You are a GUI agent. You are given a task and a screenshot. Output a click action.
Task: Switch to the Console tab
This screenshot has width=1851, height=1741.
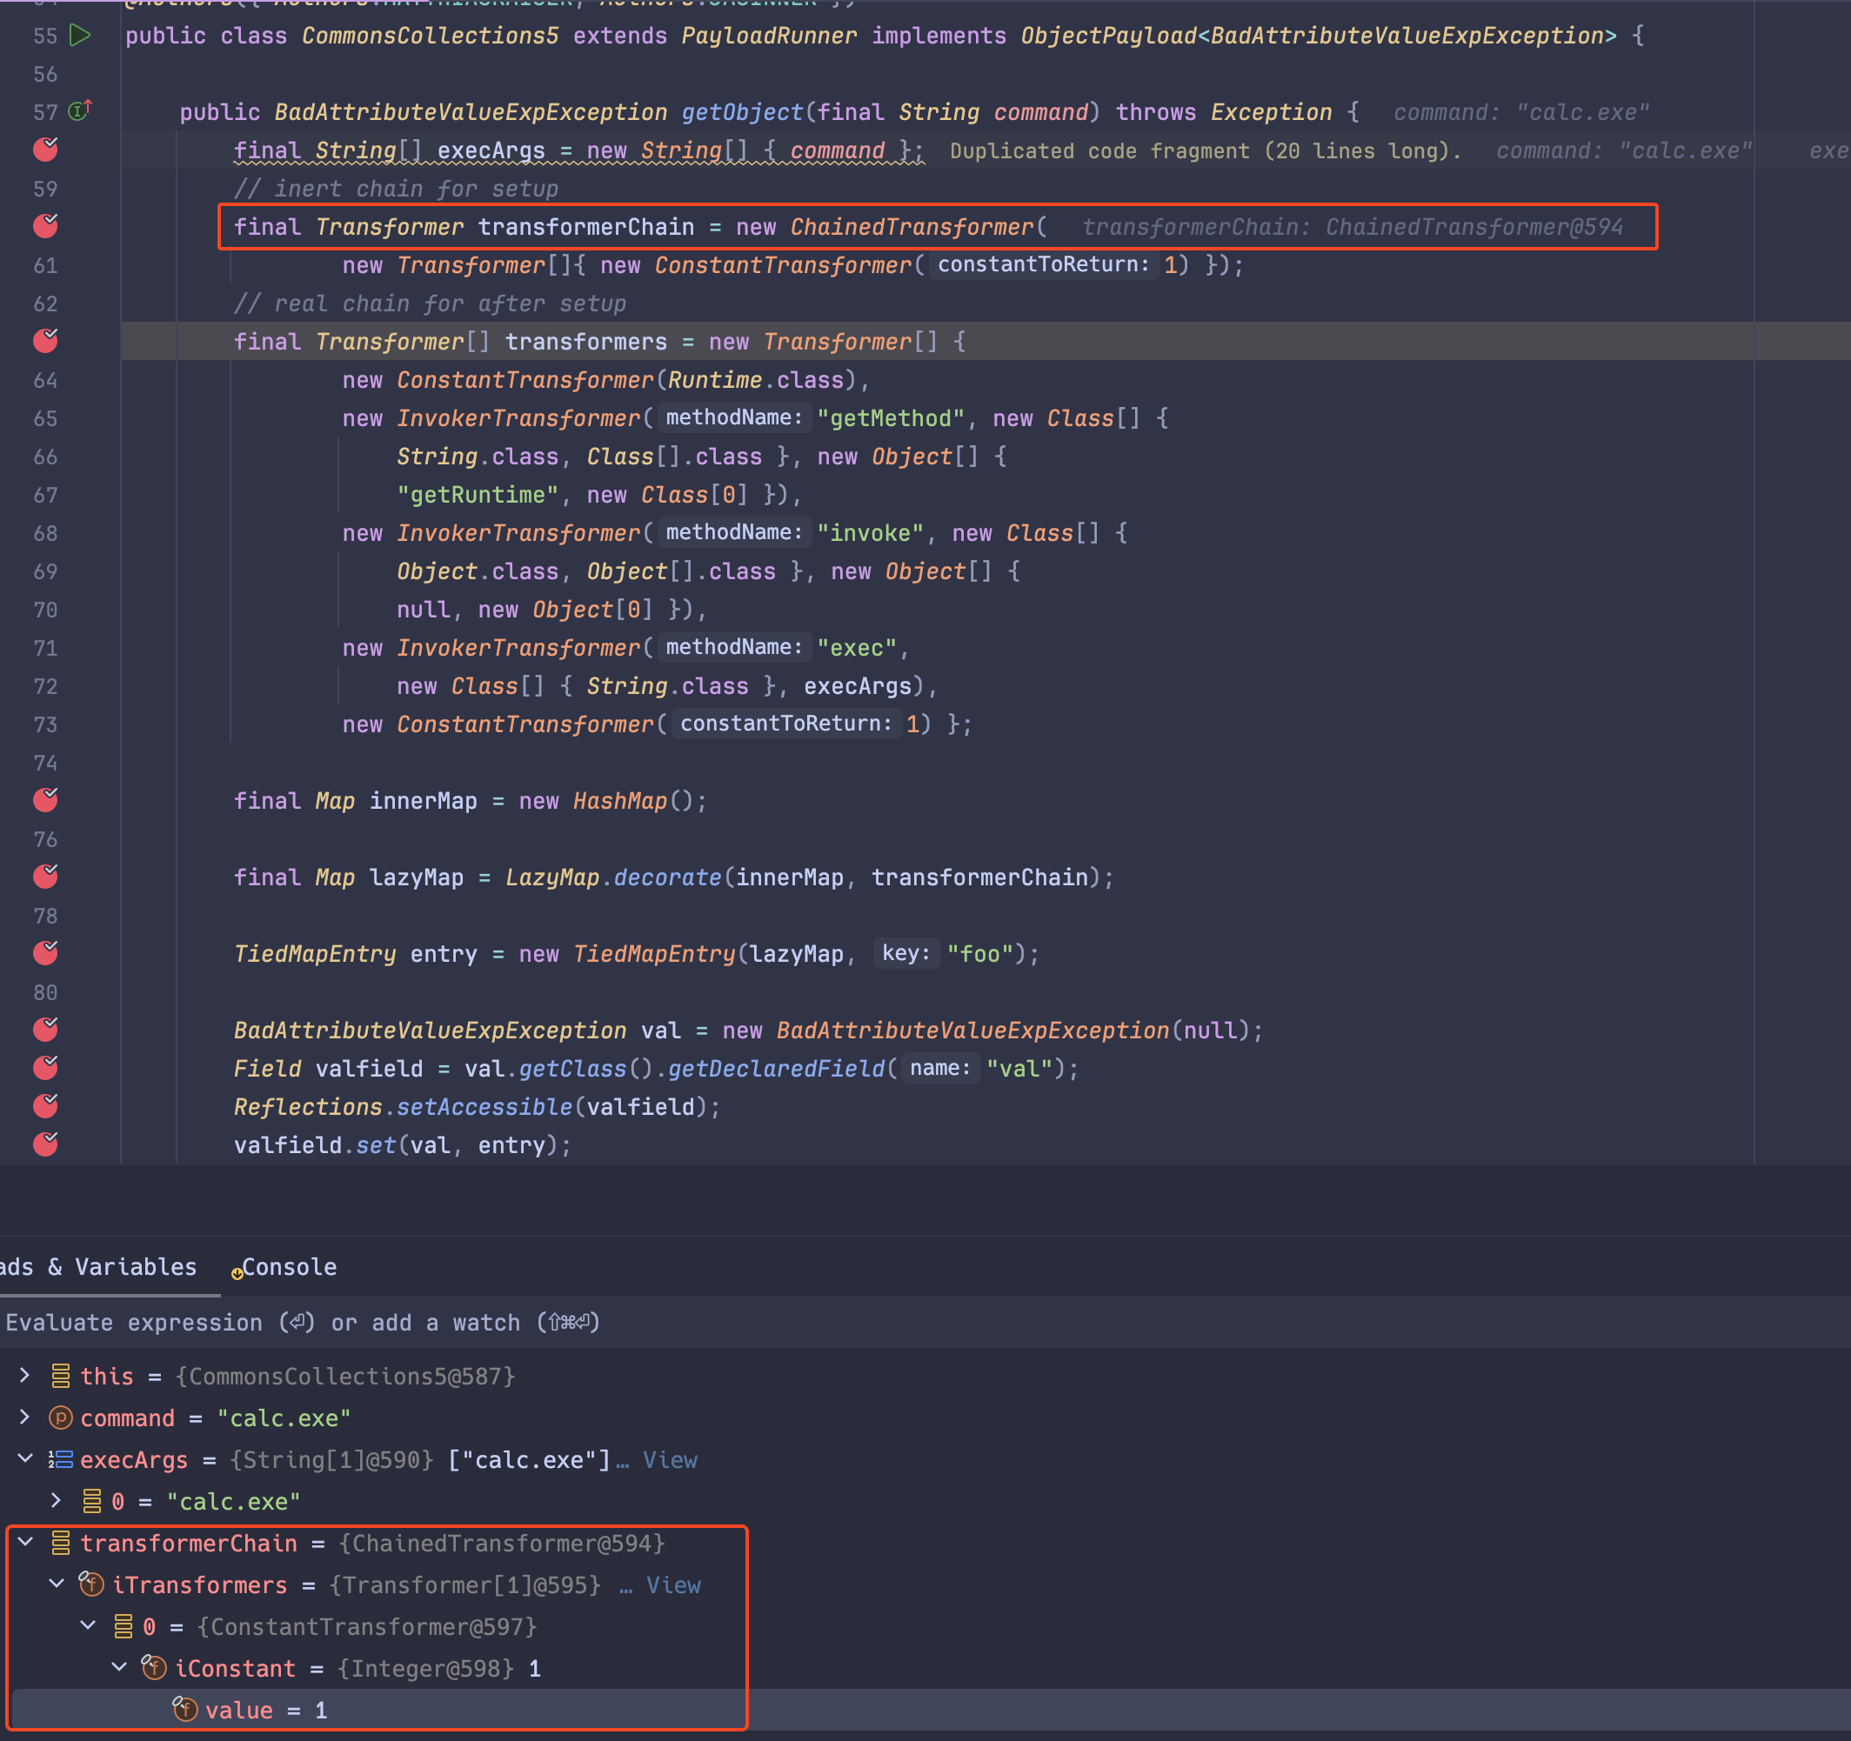coord(290,1266)
